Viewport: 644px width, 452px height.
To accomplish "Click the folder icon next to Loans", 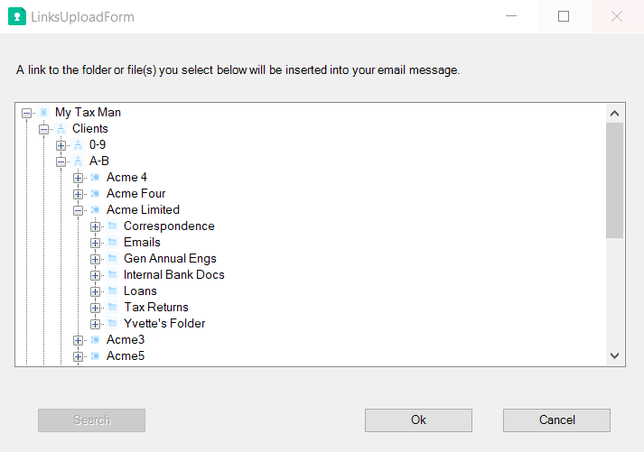I will coord(112,291).
